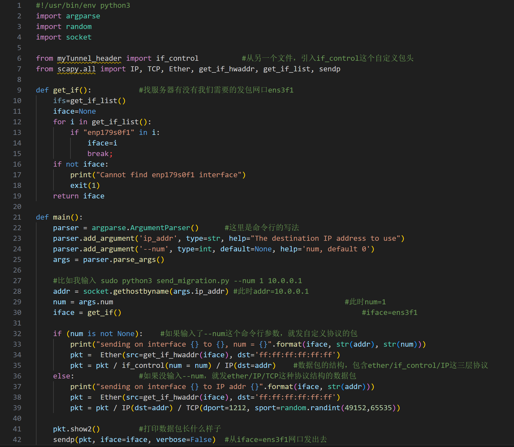
Task: Click 'socket' in the import on line 4
Action: click(x=79, y=37)
